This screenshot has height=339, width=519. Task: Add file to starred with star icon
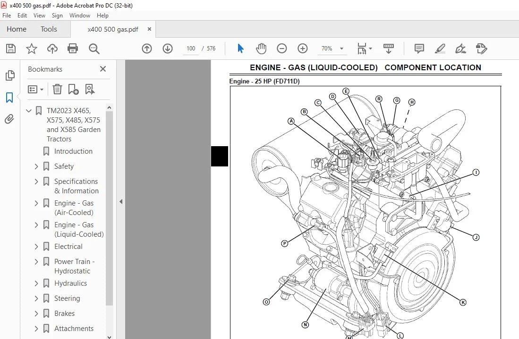pyautogui.click(x=32, y=49)
